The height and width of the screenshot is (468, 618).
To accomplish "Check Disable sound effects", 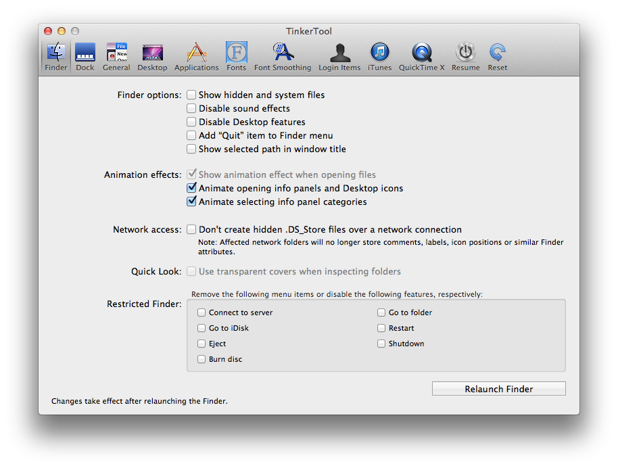I will (191, 108).
